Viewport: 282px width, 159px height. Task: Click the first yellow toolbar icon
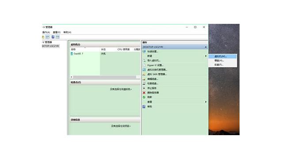point(43,37)
